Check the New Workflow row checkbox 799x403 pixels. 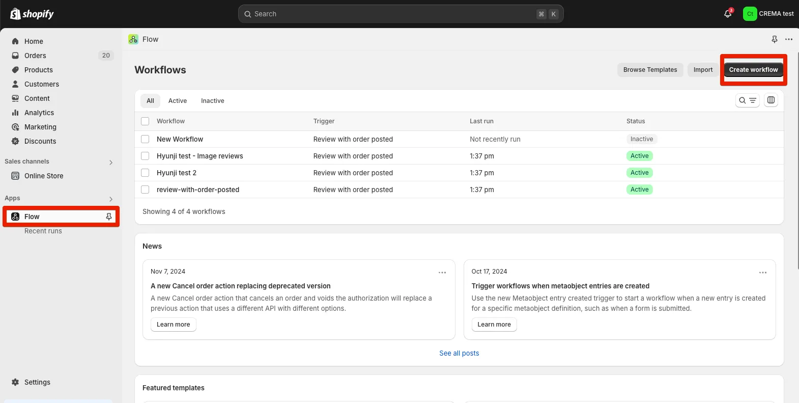point(145,139)
